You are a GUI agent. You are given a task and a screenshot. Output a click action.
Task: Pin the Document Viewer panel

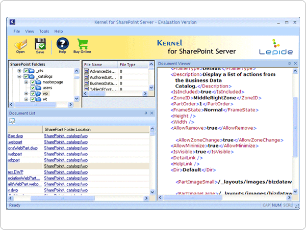289,63
